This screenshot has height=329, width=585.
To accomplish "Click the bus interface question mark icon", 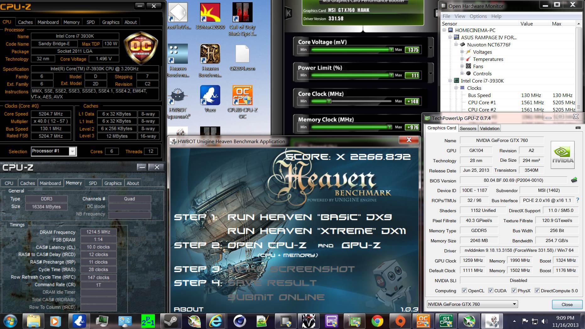I will click(577, 200).
